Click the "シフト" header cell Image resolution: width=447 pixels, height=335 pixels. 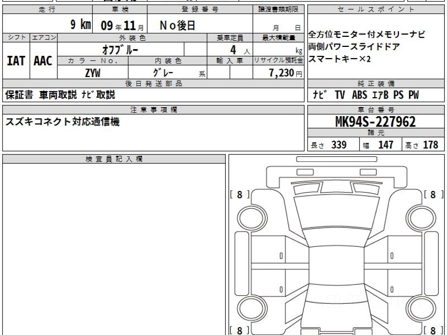coord(16,38)
